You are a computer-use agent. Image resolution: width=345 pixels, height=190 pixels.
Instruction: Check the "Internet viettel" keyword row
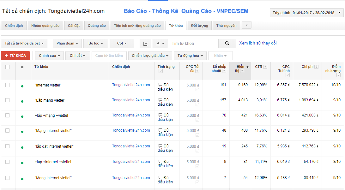(x=8, y=85)
